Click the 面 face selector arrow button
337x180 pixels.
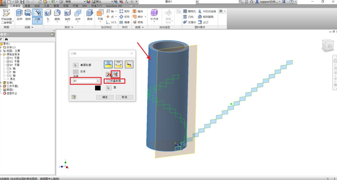109,88
